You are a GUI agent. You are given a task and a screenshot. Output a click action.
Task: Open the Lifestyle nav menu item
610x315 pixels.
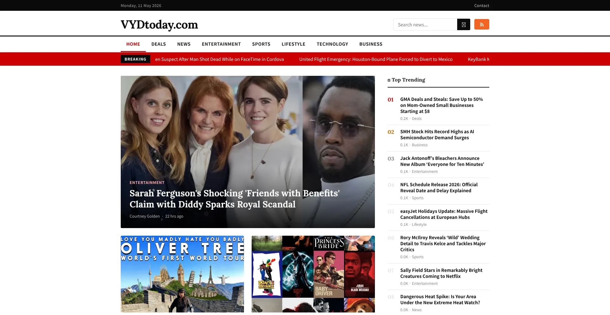294,44
